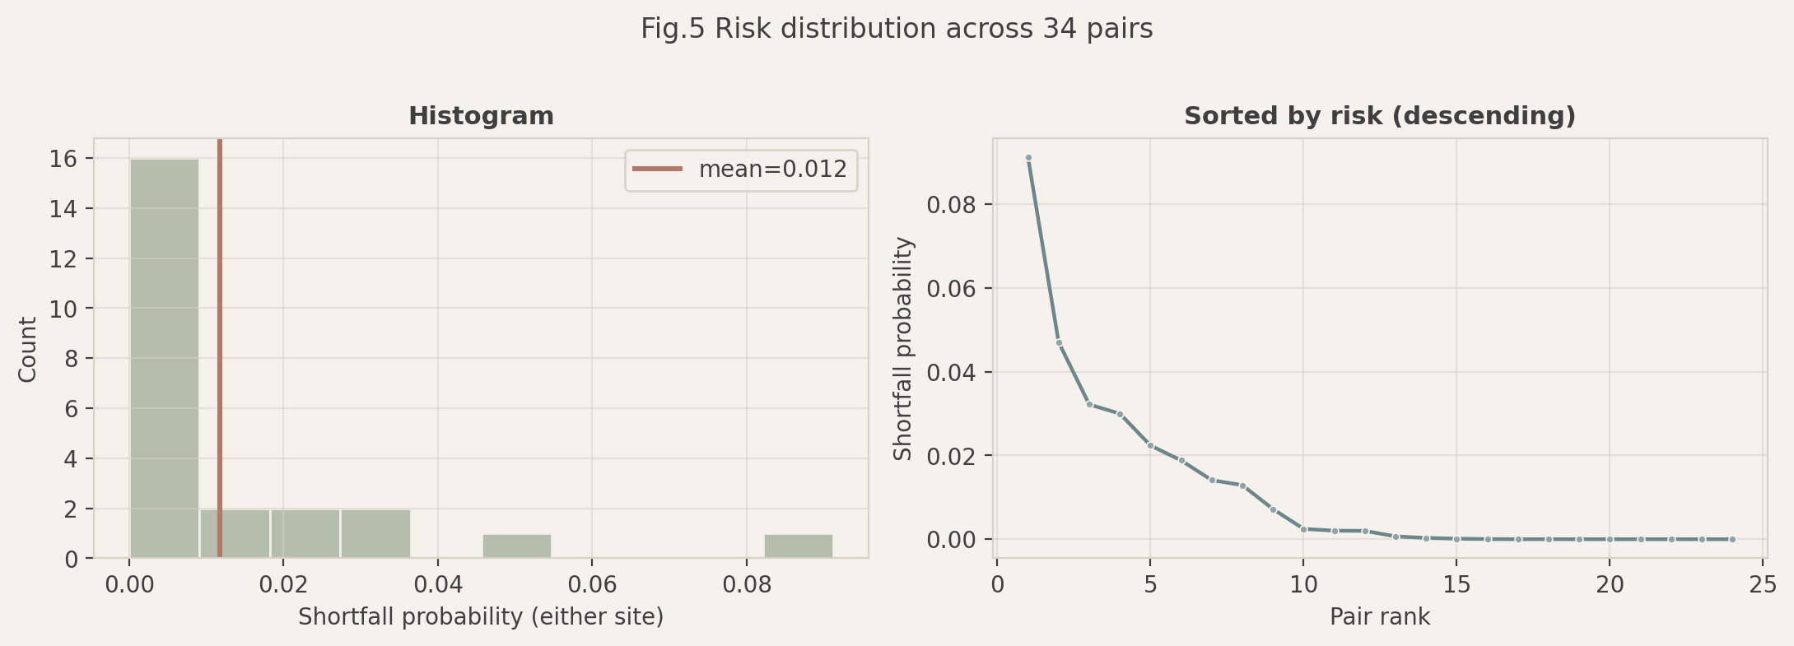The width and height of the screenshot is (1794, 646).
Task: Click the "Histogram" subplot title
Action: pyautogui.click(x=481, y=116)
